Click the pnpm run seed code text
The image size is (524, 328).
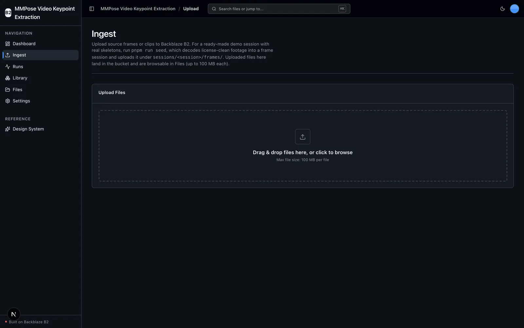(x=149, y=51)
